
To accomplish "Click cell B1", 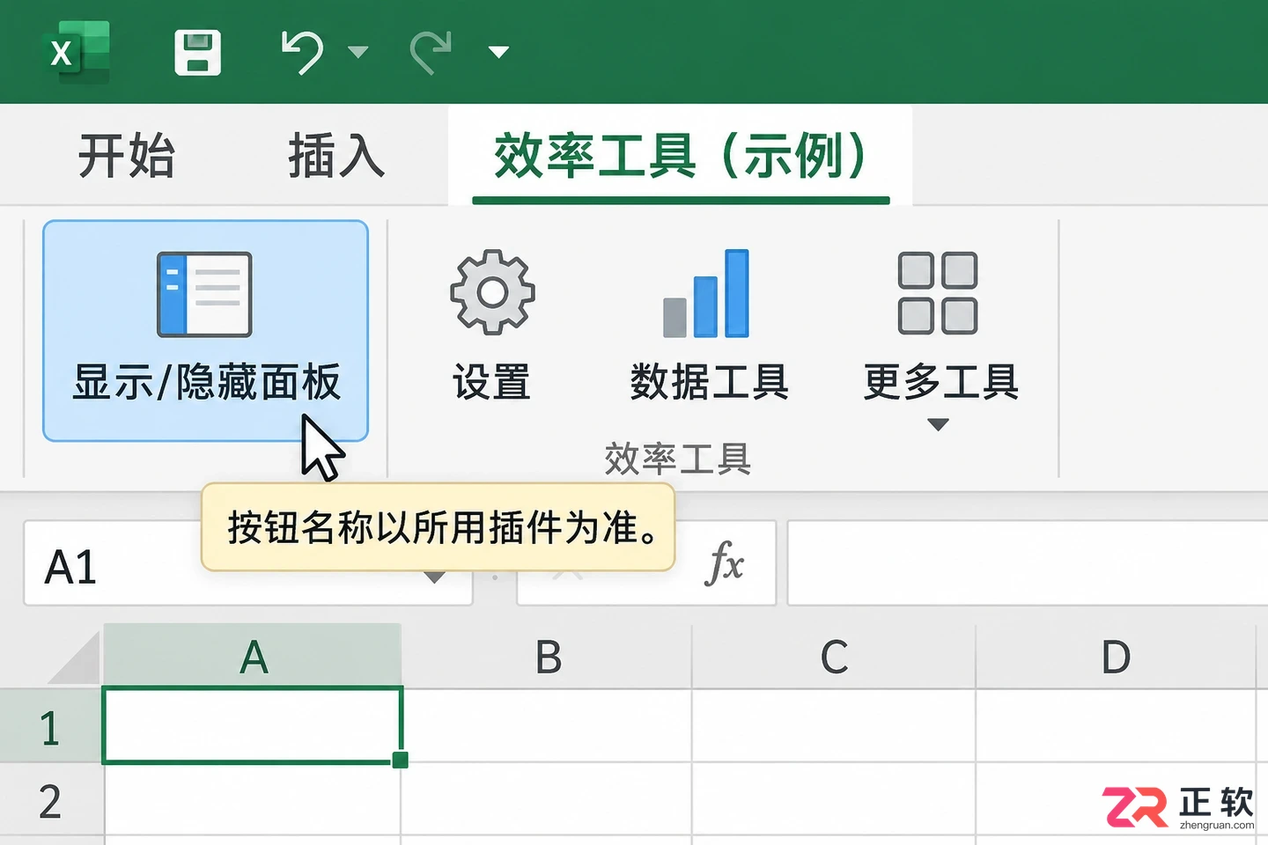I will tap(548, 725).
